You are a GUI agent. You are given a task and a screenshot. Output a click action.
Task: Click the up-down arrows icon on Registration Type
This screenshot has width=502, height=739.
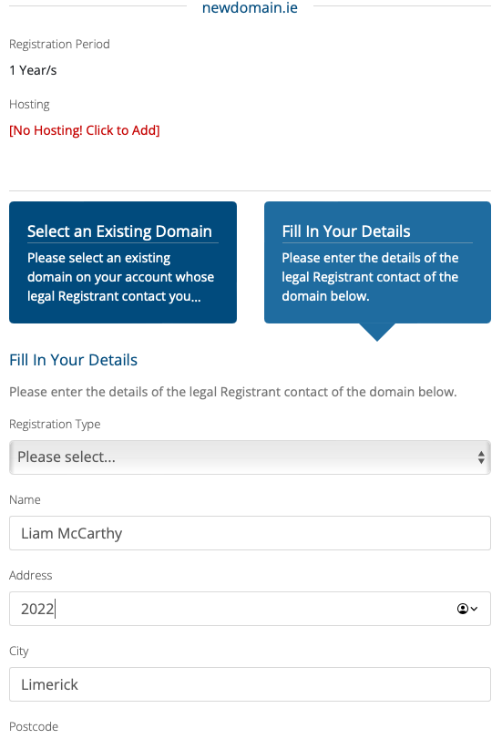[481, 457]
